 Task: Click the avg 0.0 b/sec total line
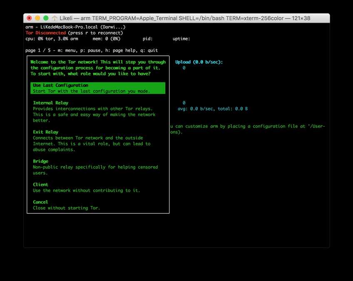coord(213,109)
